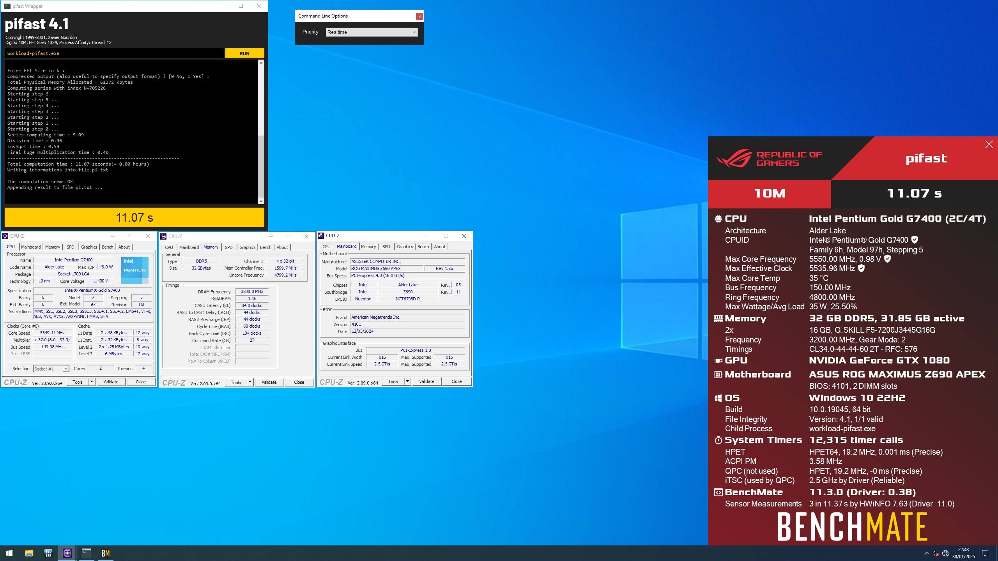Image resolution: width=998 pixels, height=561 pixels.
Task: Switch to Memory tab in first CPU-Z
Action: pos(53,247)
